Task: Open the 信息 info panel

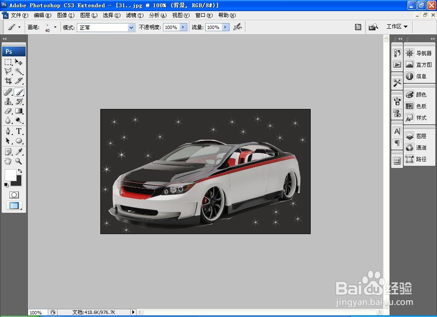Action: [x=419, y=76]
